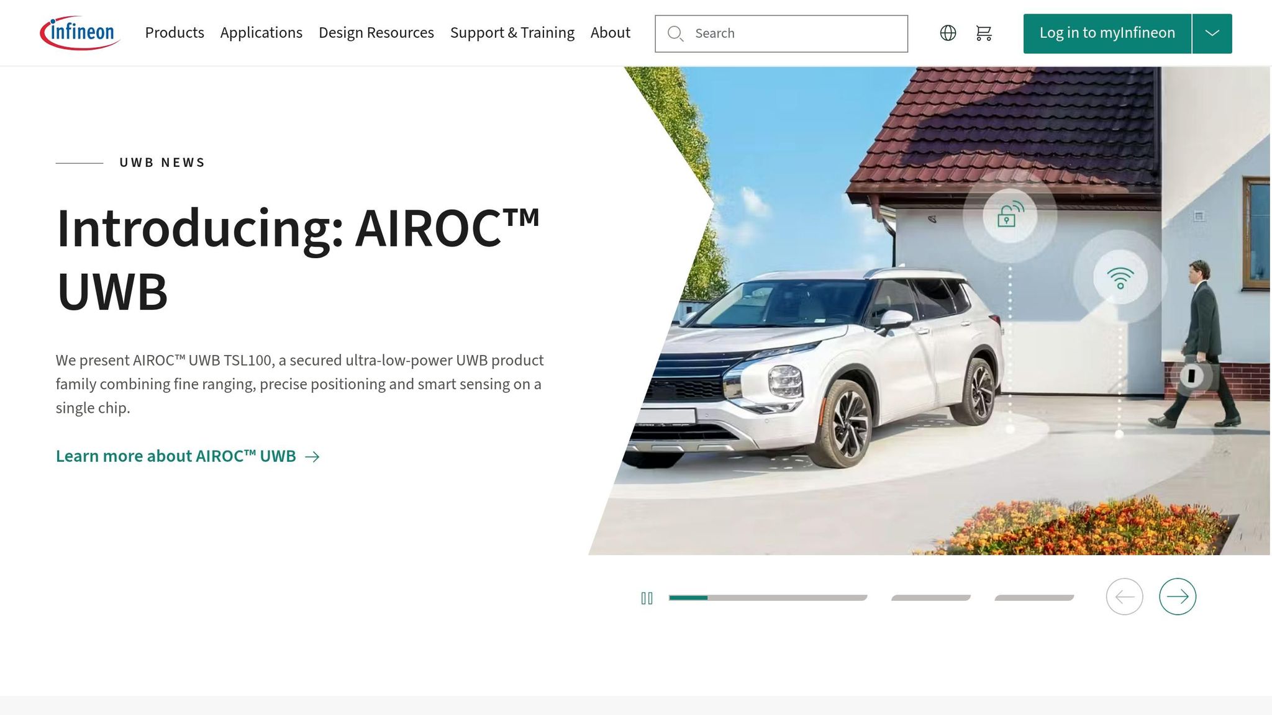Go to the previous carousel slide
The image size is (1272, 715).
tap(1124, 596)
